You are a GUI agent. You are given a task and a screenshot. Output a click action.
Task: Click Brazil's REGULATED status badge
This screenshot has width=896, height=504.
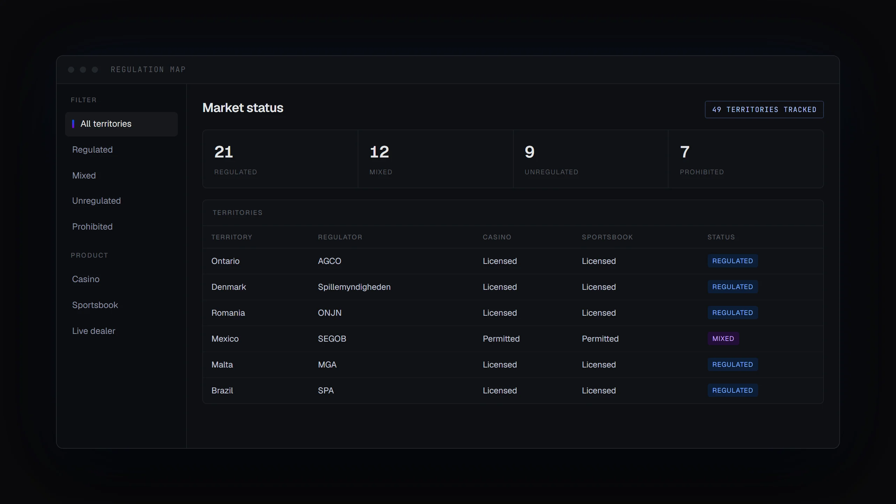[733, 391]
